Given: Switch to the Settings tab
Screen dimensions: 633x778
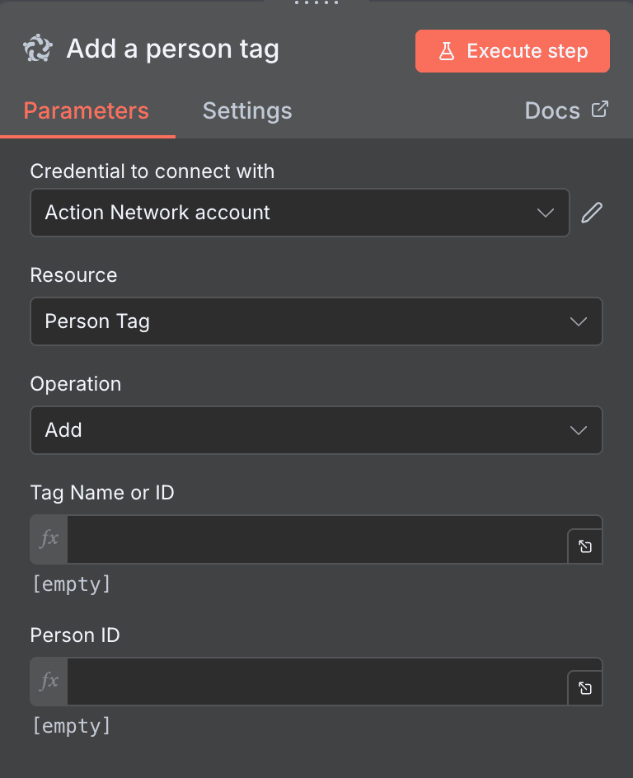Looking at the screenshot, I should click(247, 110).
